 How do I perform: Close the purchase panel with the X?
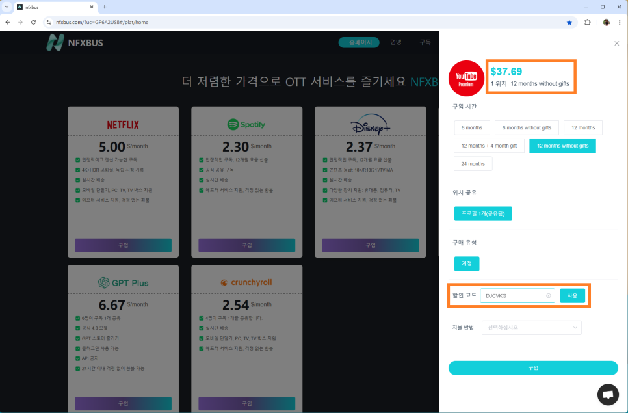click(x=617, y=44)
